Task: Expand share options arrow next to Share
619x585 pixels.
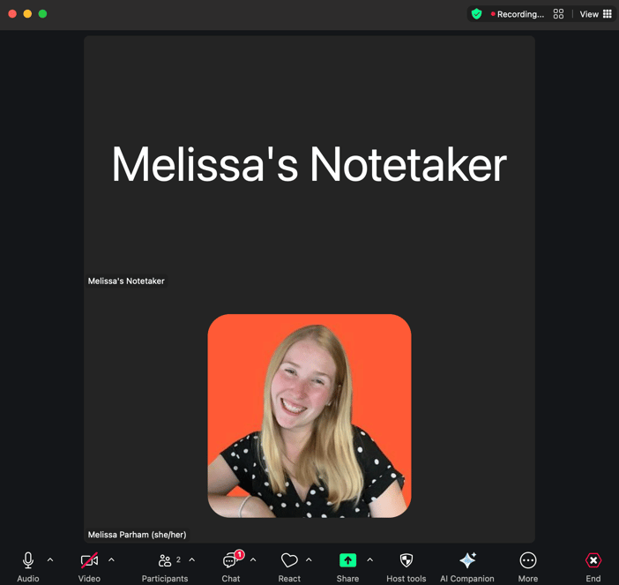Action: (x=369, y=560)
